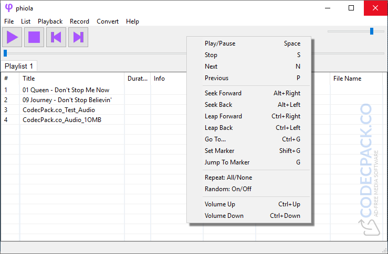Choose Jump To Marker
388x254 pixels.
pyautogui.click(x=249, y=162)
